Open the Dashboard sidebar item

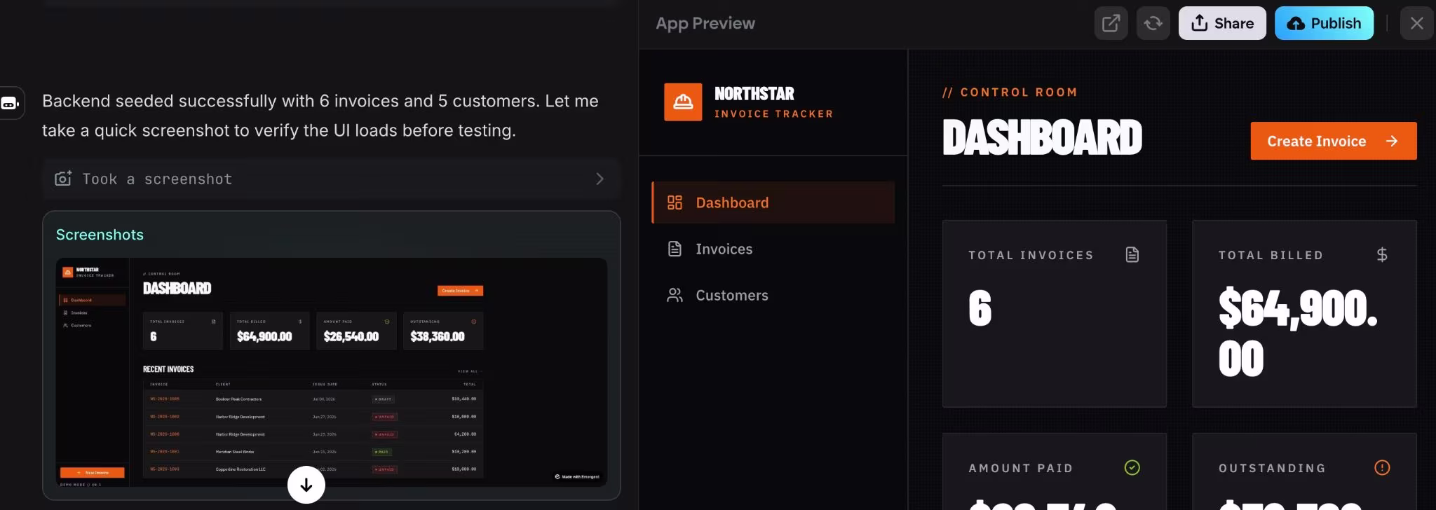[773, 202]
